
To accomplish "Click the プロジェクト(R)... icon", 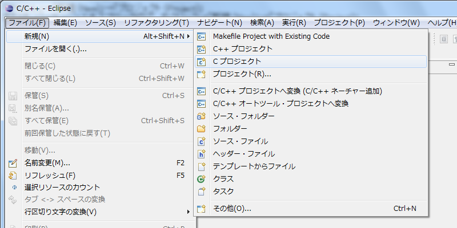I will (202, 75).
